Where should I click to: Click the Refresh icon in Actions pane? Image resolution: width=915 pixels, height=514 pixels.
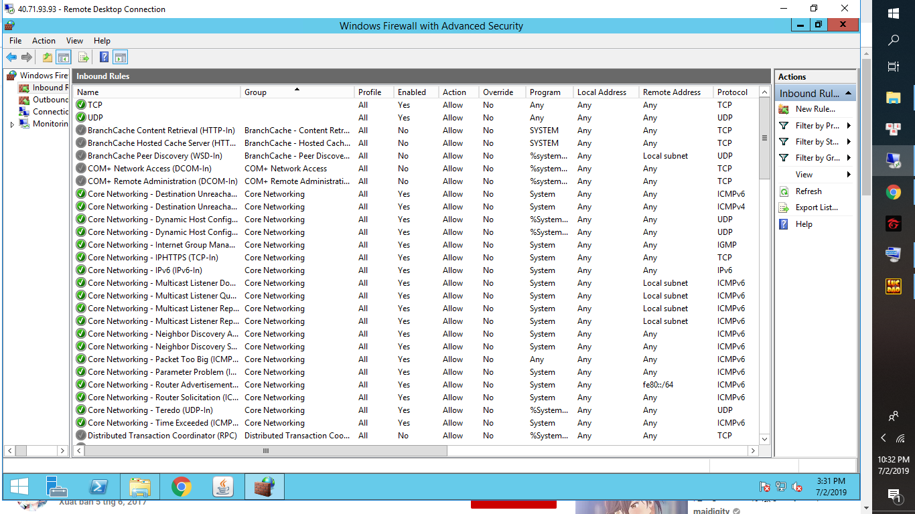tap(784, 191)
